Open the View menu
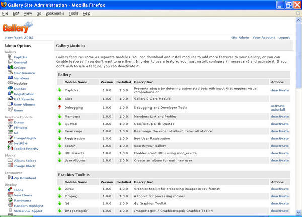Image resolution: width=302 pixels, height=217 pixels. pos(28,13)
